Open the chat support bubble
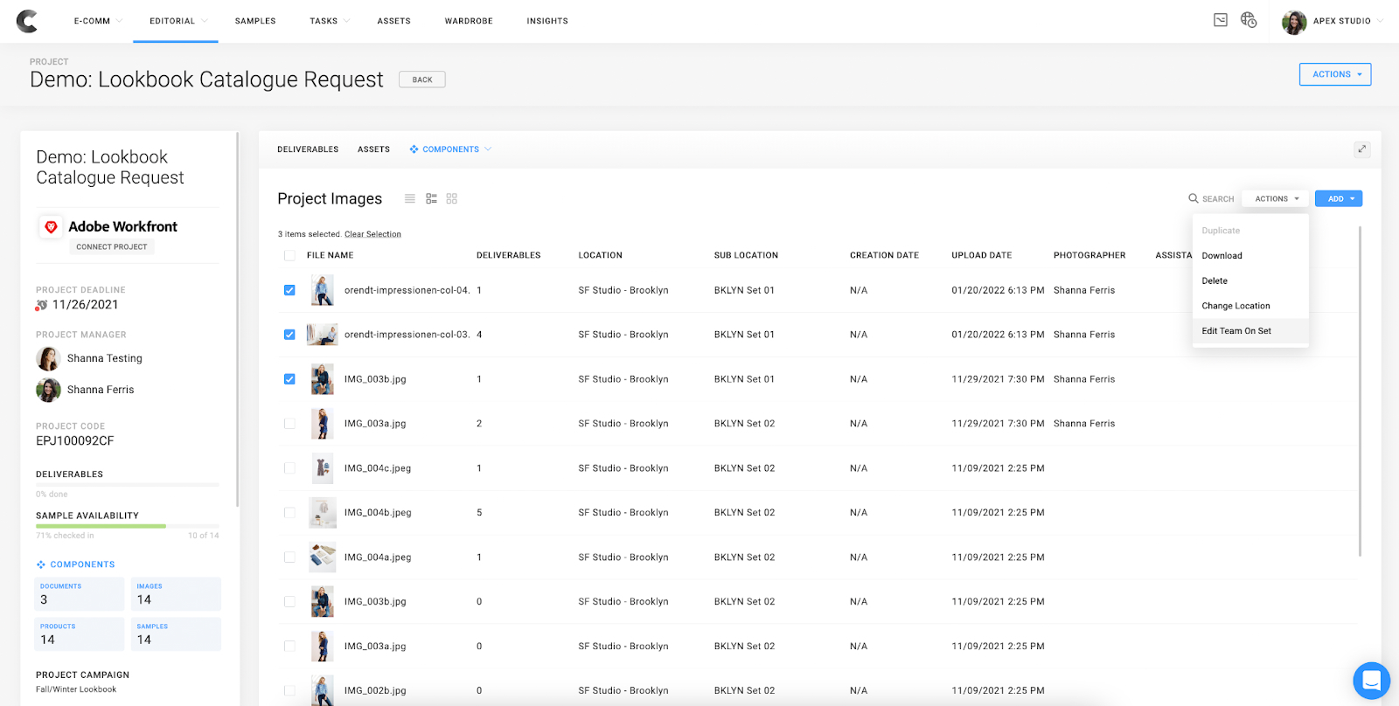 (x=1371, y=681)
